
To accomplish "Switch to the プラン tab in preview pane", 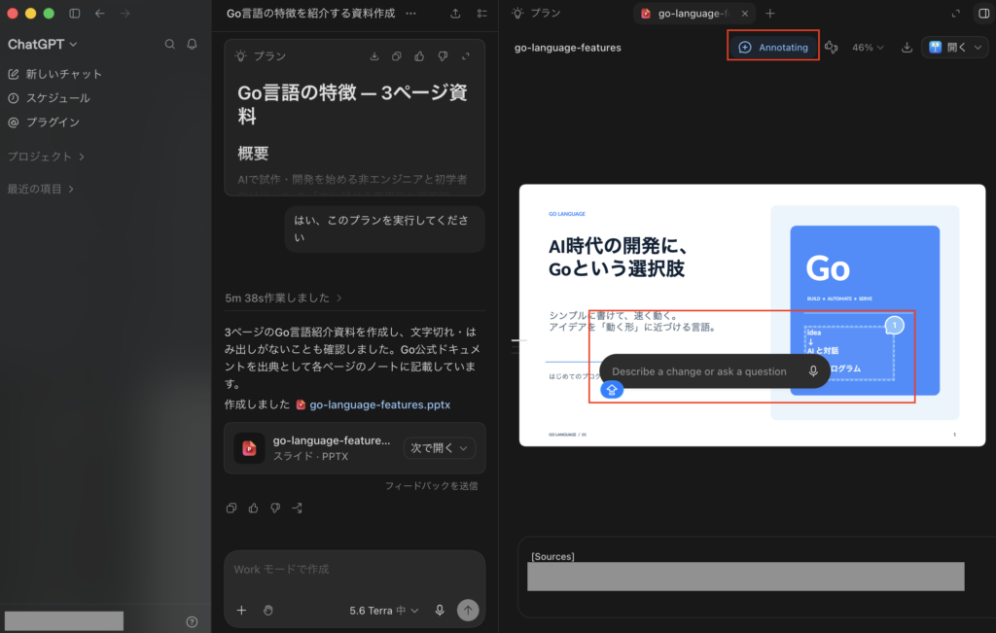I will [x=537, y=14].
